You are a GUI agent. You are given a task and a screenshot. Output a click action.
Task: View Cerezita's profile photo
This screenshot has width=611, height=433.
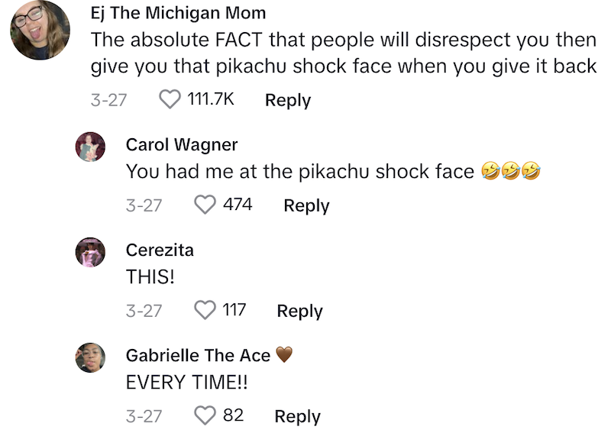[90, 252]
